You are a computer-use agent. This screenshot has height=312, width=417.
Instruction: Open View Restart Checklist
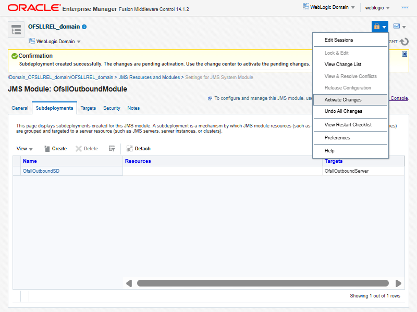click(x=350, y=125)
